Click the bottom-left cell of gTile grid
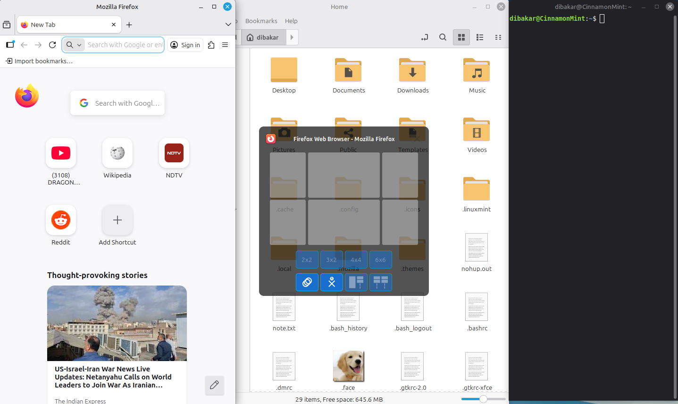Image resolution: width=678 pixels, height=404 pixels. click(x=288, y=222)
